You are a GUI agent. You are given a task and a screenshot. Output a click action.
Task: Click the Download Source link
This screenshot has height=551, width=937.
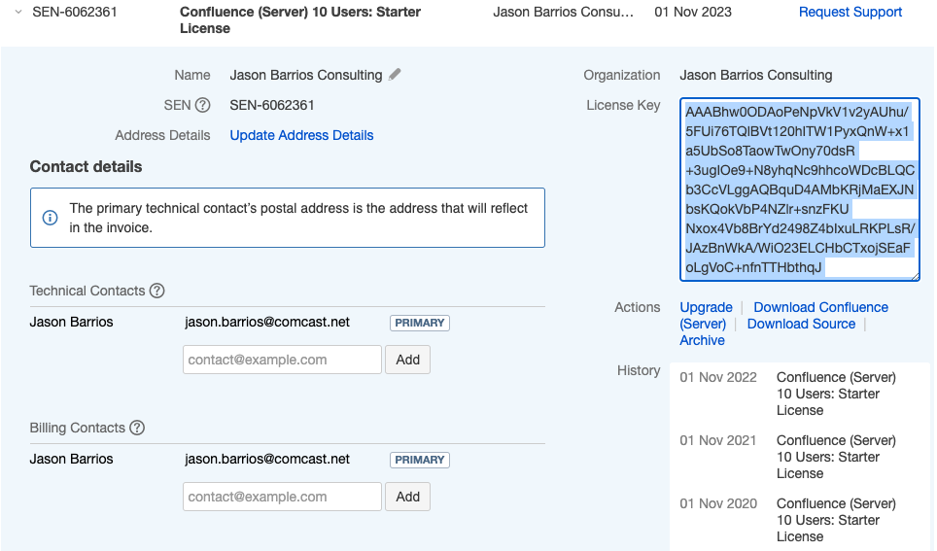click(801, 324)
